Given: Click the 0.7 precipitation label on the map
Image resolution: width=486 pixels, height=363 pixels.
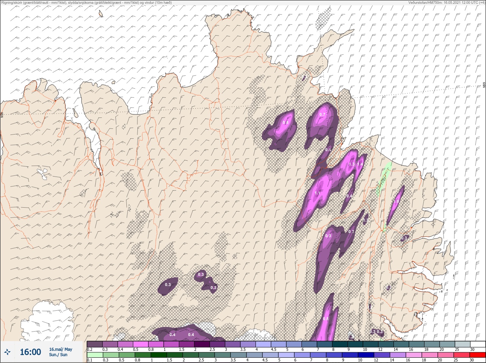Looking at the screenshot, I should pos(322,114).
